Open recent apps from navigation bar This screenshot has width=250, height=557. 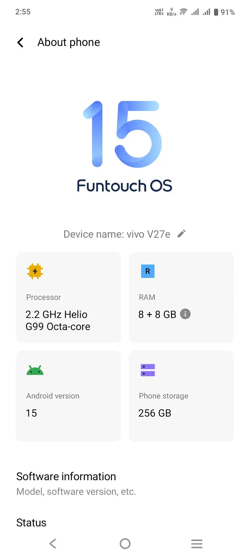pyautogui.click(x=197, y=544)
